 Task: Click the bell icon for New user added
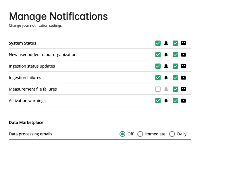point(166,54)
